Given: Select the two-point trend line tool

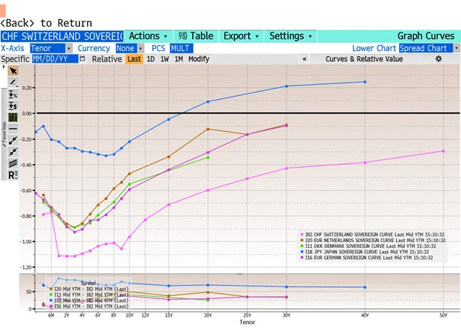Looking at the screenshot, I should point(13,140).
